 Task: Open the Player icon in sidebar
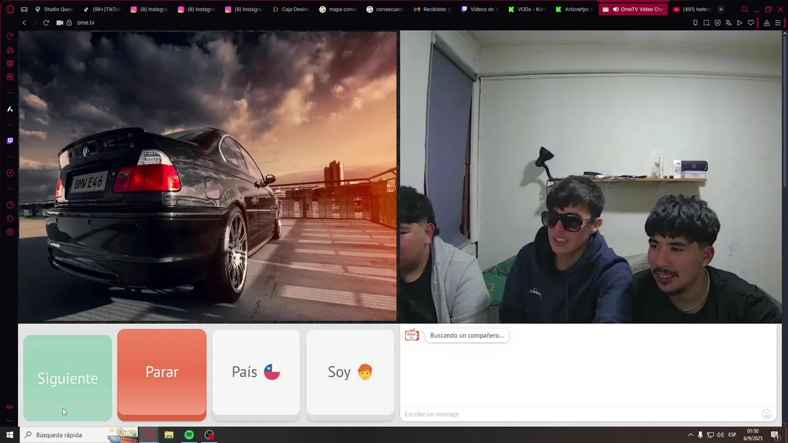click(x=10, y=173)
